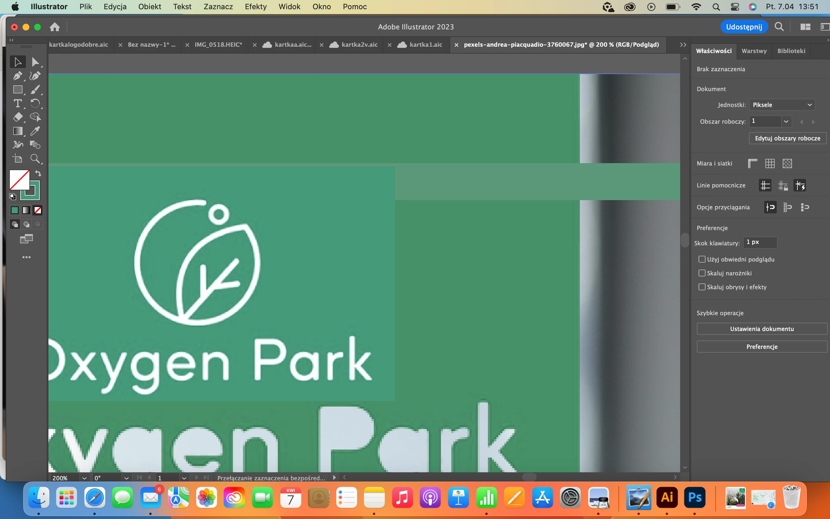The image size is (830, 519).
Task: Select the Eraser tool
Action: 18,117
